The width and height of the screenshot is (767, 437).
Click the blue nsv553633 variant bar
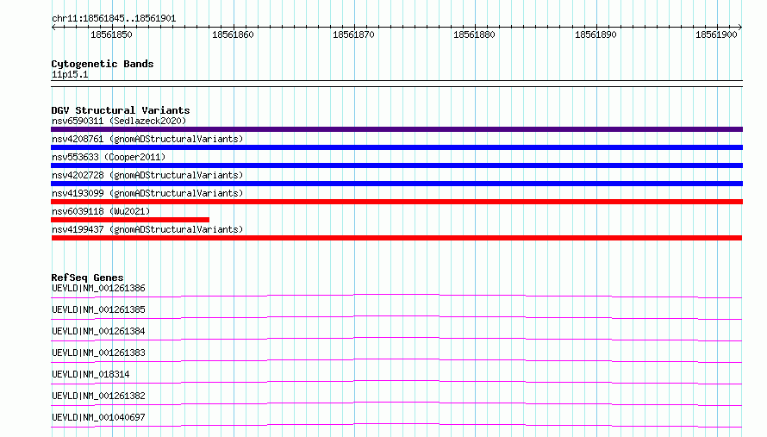point(396,165)
